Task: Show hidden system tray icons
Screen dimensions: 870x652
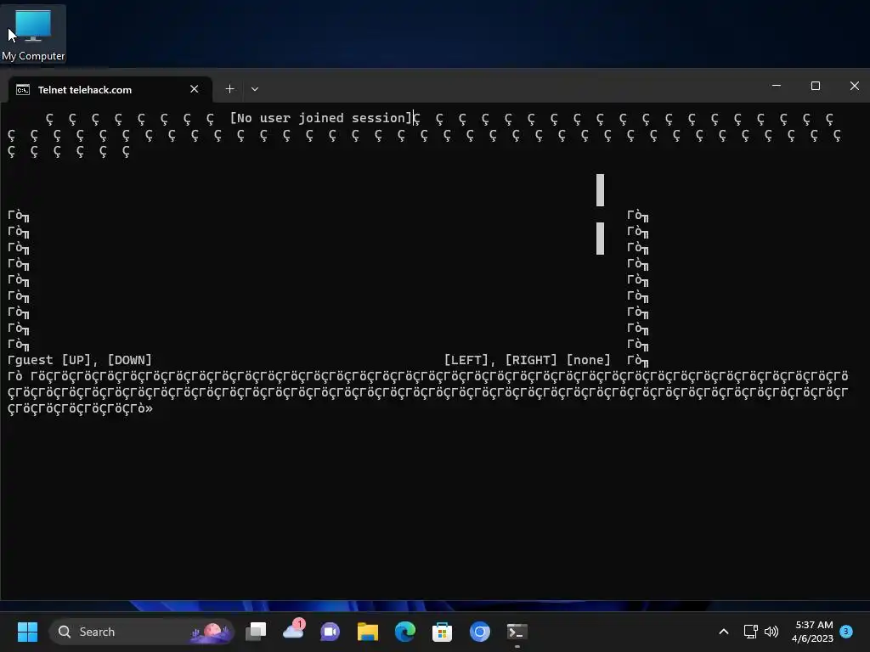Action: [724, 632]
